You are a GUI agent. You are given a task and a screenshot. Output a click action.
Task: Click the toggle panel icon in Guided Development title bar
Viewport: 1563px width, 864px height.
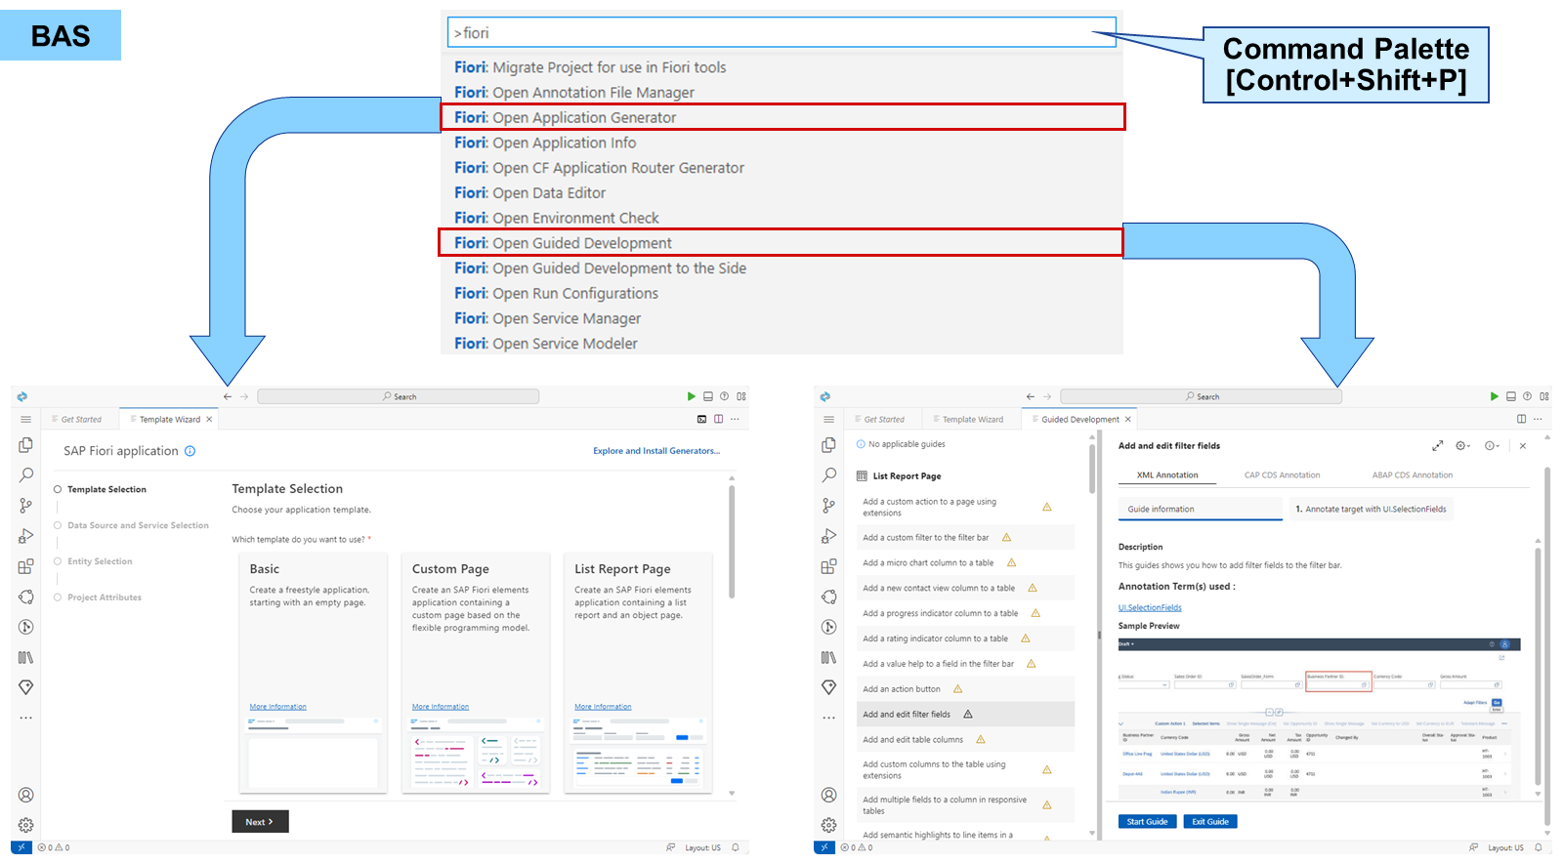[x=1511, y=396]
